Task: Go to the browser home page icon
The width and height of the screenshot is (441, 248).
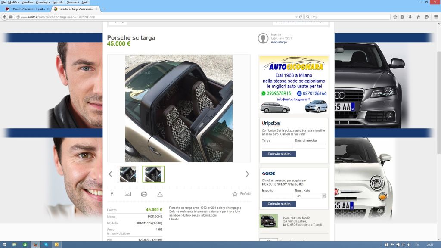Action: (x=418, y=17)
